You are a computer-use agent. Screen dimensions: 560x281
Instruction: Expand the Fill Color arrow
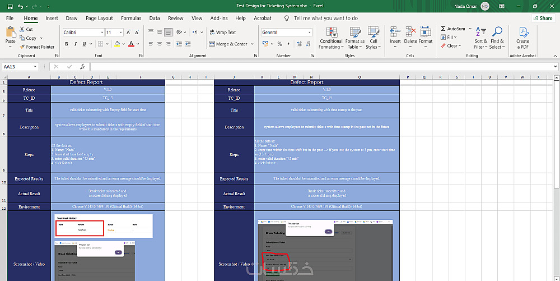point(123,44)
